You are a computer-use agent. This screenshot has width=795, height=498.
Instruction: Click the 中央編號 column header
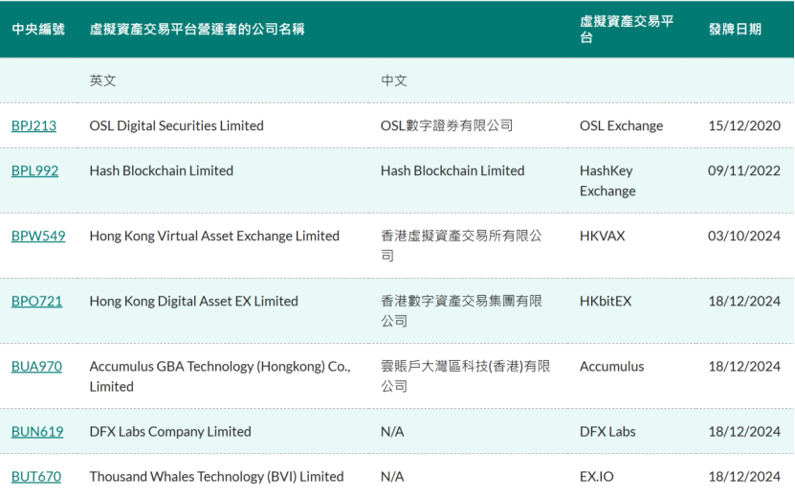tap(38, 30)
